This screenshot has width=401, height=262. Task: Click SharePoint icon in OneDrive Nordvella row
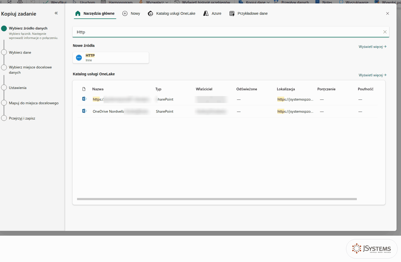[x=84, y=111]
